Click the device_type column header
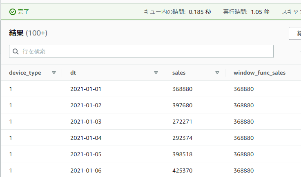 pyautogui.click(x=25, y=73)
